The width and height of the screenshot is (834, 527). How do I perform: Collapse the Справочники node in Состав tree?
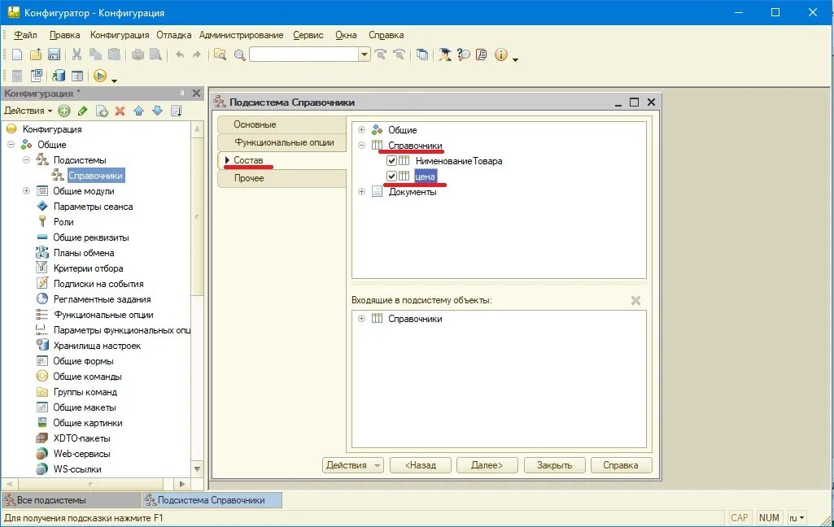(x=362, y=146)
